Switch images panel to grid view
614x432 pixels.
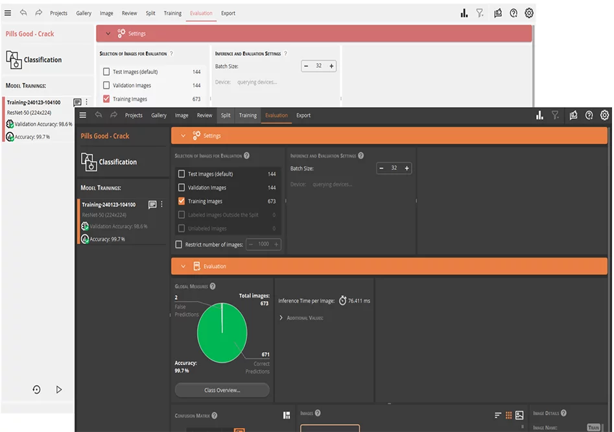pos(508,415)
